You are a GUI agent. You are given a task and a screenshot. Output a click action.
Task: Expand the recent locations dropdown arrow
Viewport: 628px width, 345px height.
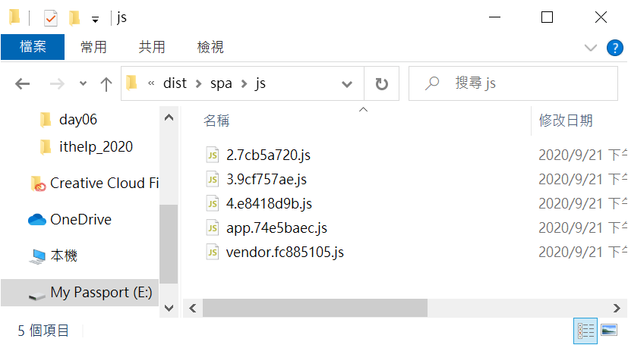click(83, 83)
